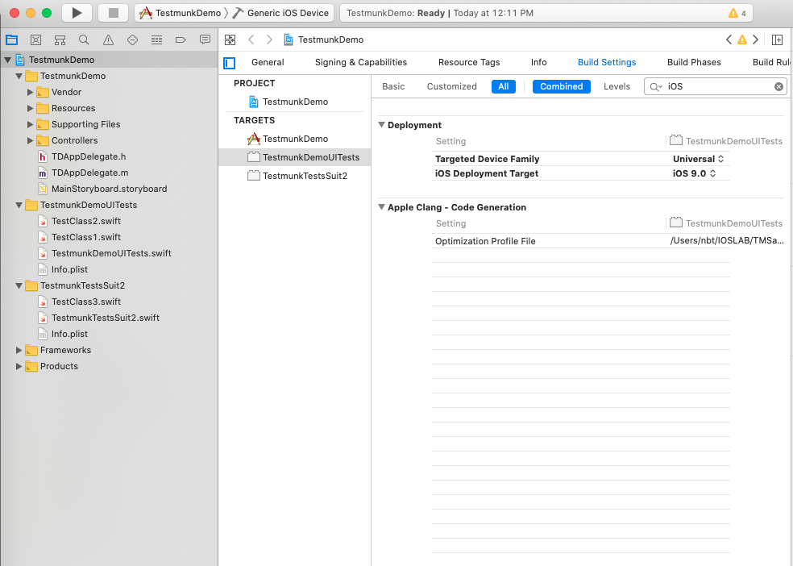Open the Test navigator diamond icon
Viewport: 793px width, 566px height.
coord(132,40)
